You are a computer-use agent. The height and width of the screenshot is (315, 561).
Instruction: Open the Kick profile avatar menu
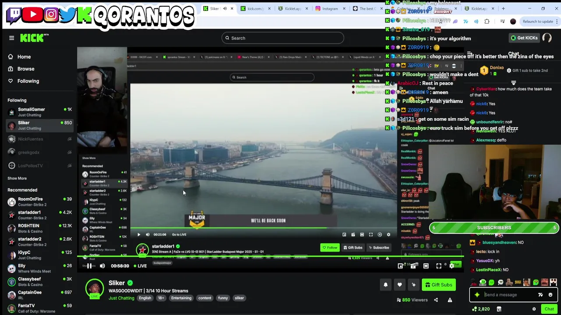point(547,38)
